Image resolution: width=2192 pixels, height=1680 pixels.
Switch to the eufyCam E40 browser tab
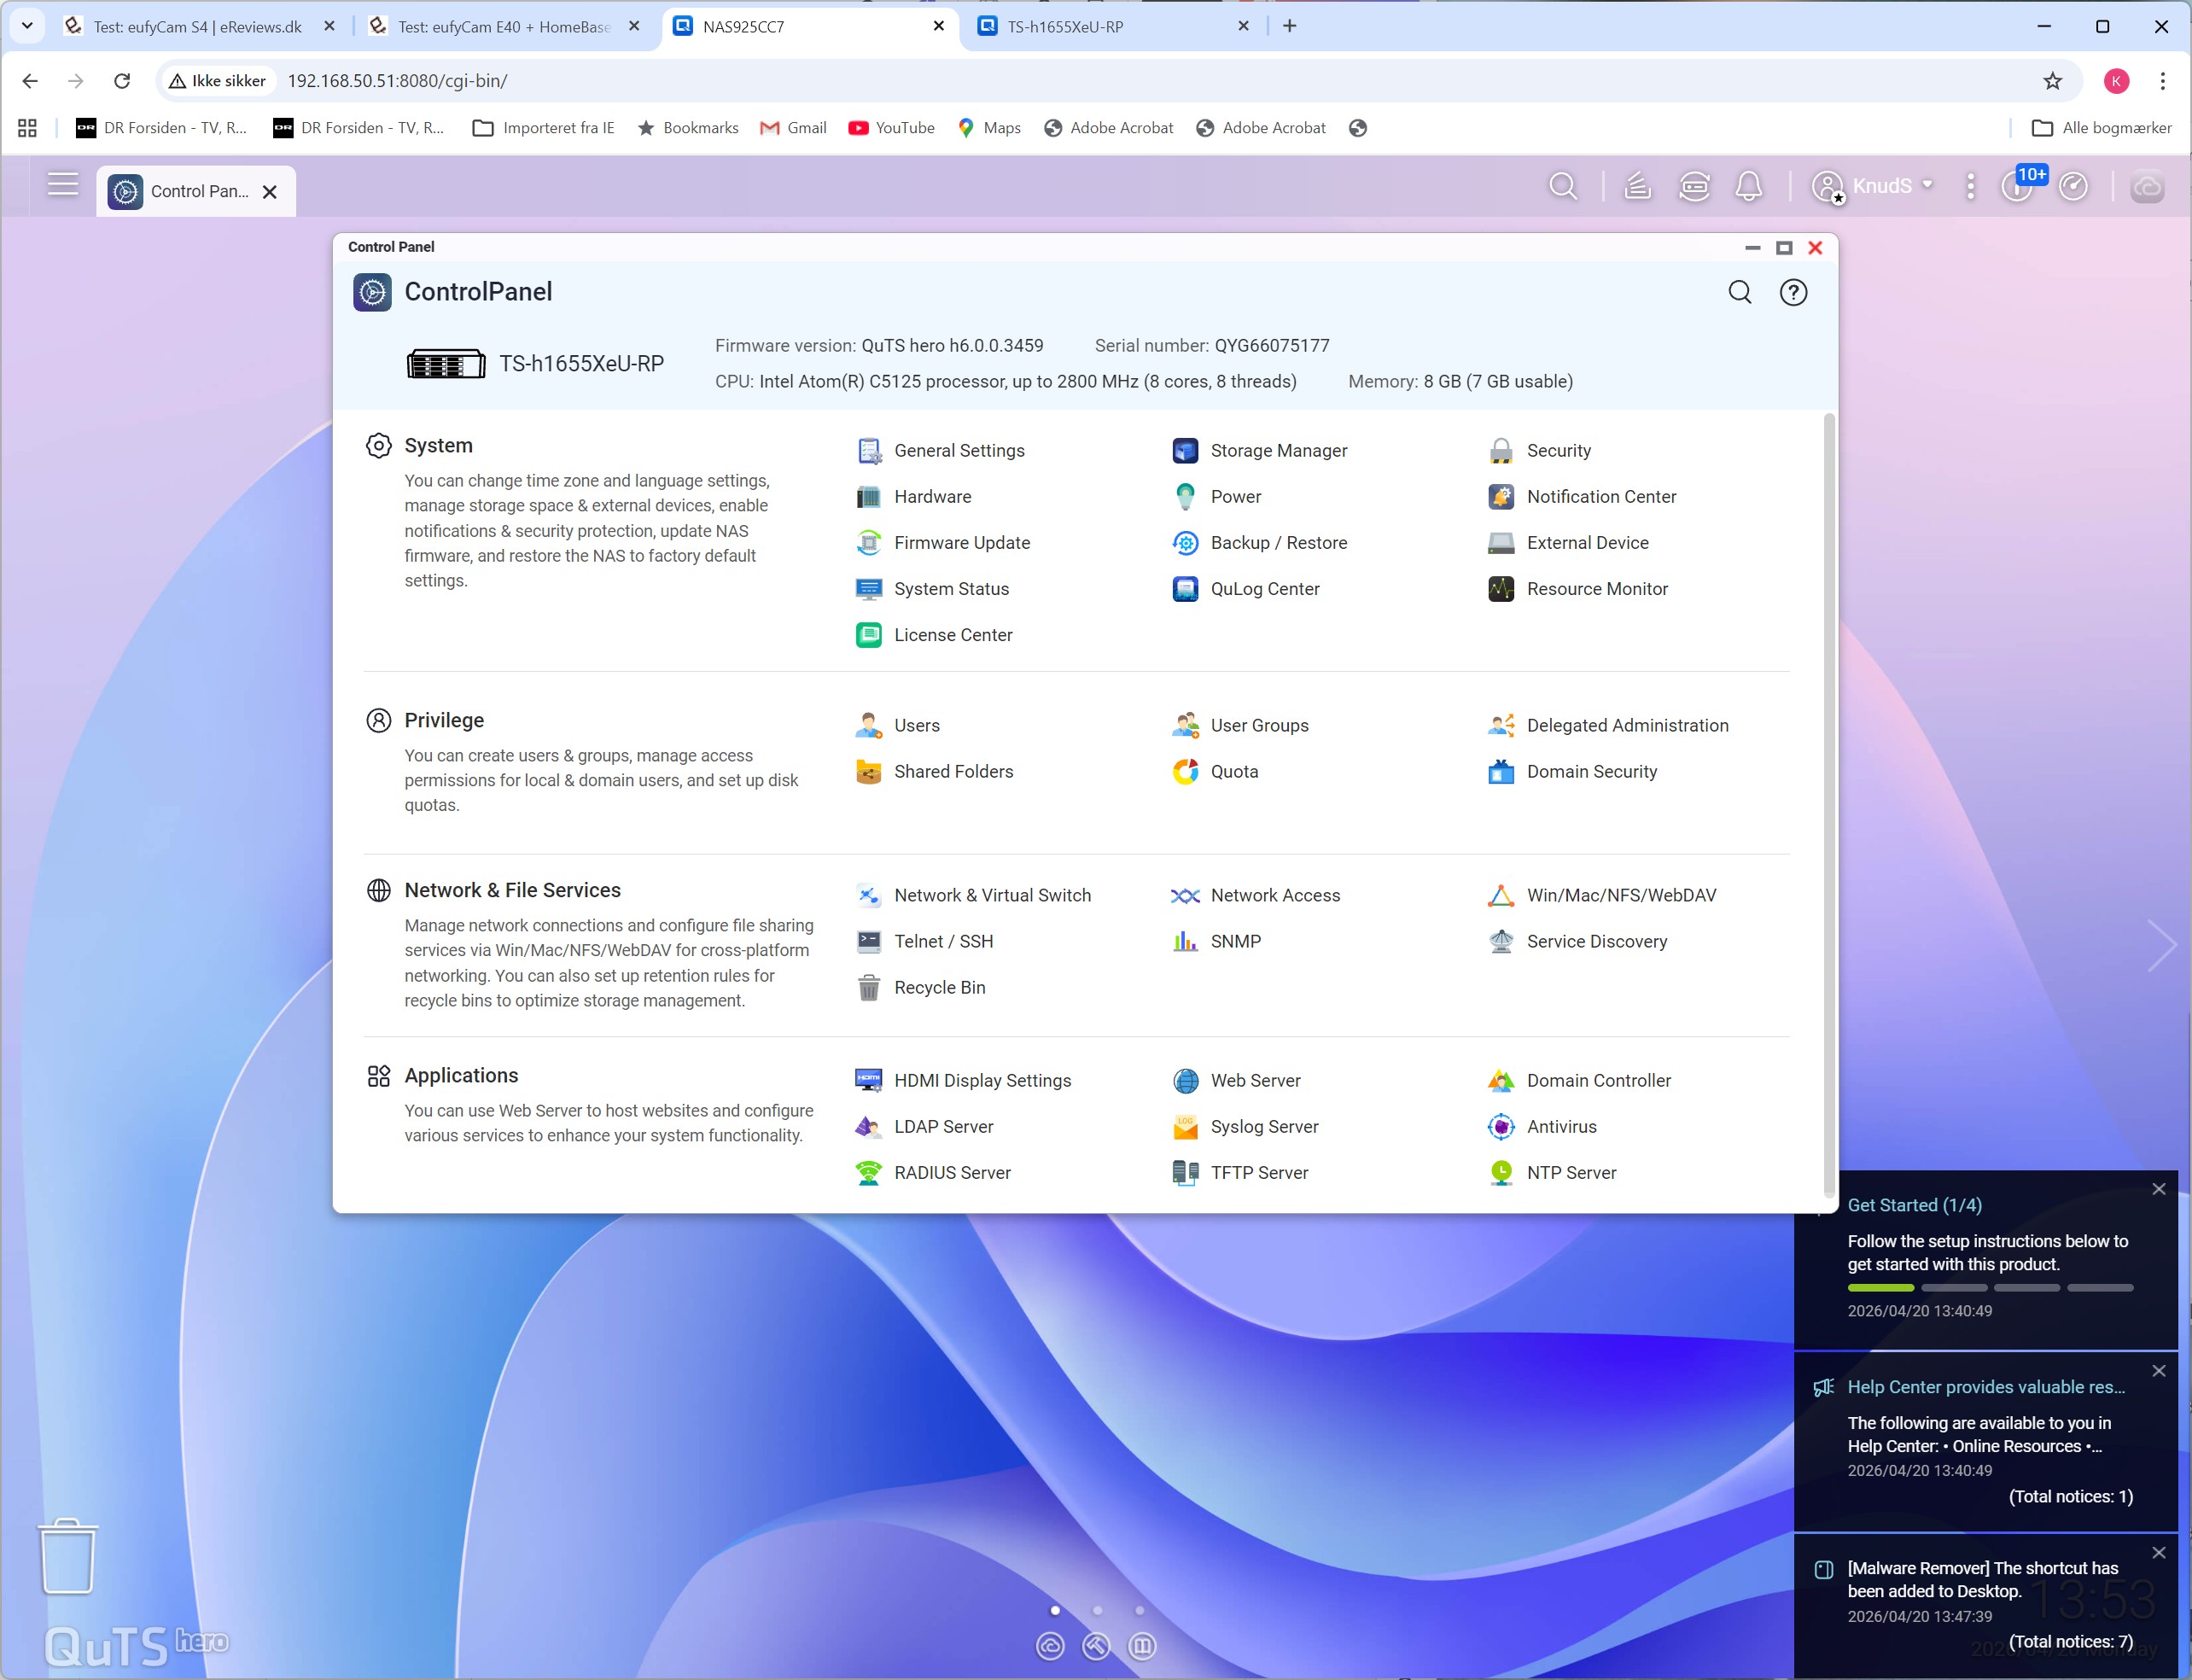click(505, 27)
